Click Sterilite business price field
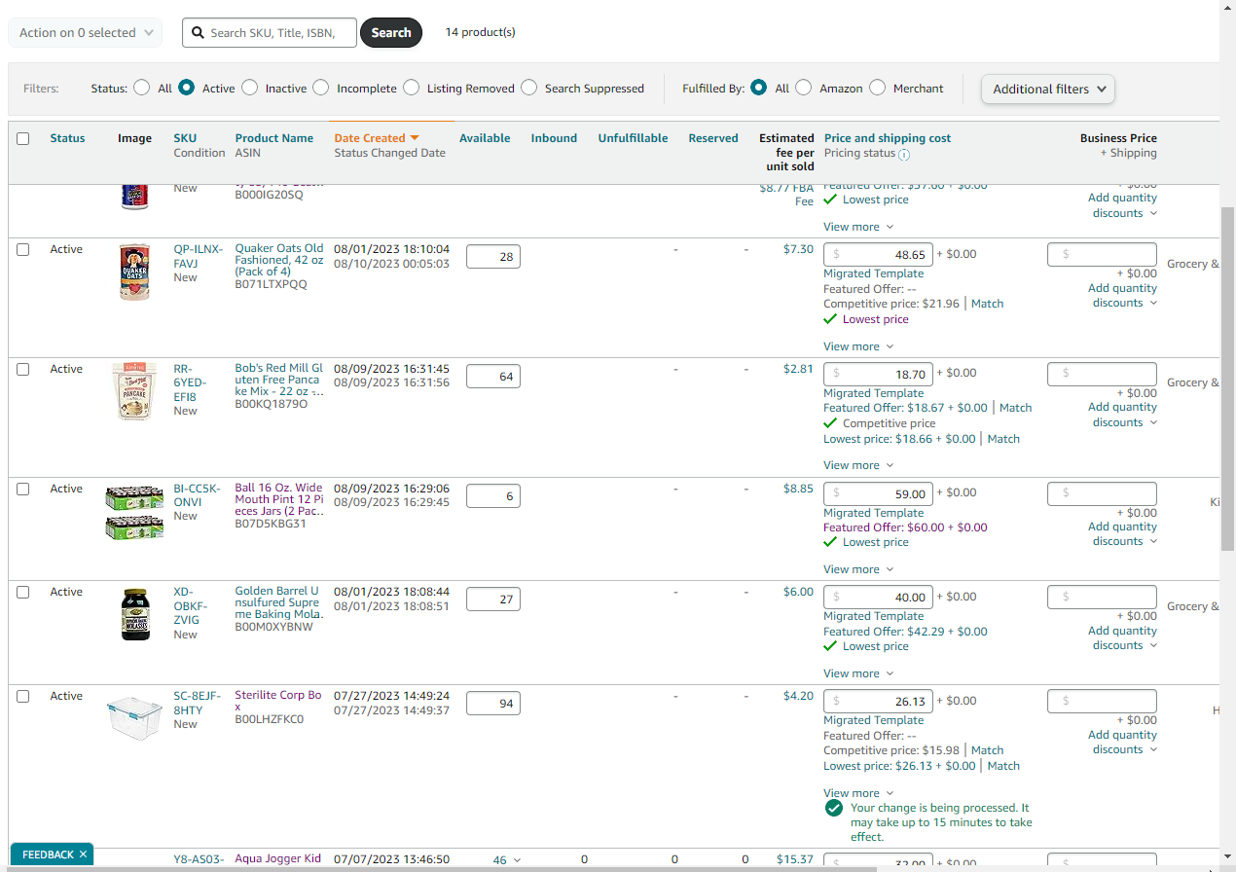 [x=1102, y=701]
